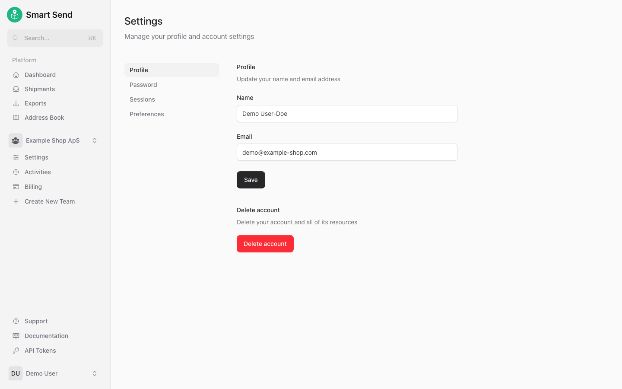The image size is (622, 389).
Task: Save the profile changes
Action: [251, 179]
